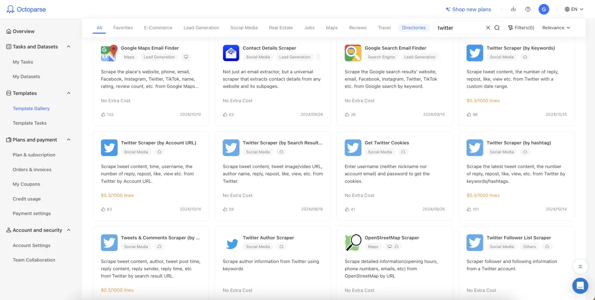Like Twitter Scraper (by hashtag) template
This screenshot has height=300, width=595.
pyautogui.click(x=469, y=209)
